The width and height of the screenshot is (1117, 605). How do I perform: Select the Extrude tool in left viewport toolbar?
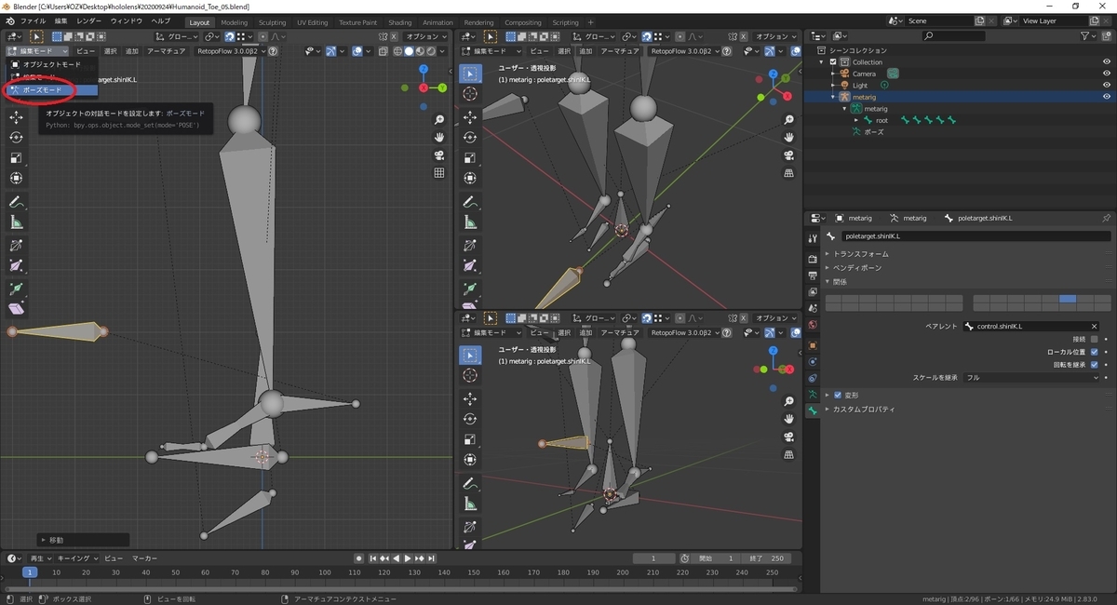[17, 289]
